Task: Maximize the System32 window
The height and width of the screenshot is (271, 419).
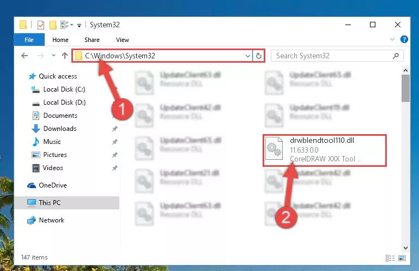Action: [373, 25]
